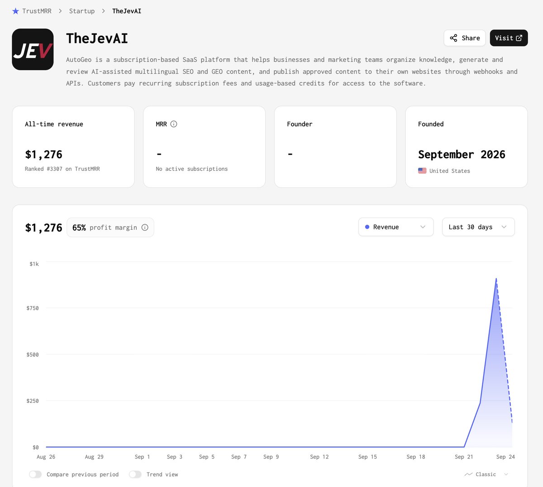Click the MRR info icon
The height and width of the screenshot is (487, 543).
point(174,124)
